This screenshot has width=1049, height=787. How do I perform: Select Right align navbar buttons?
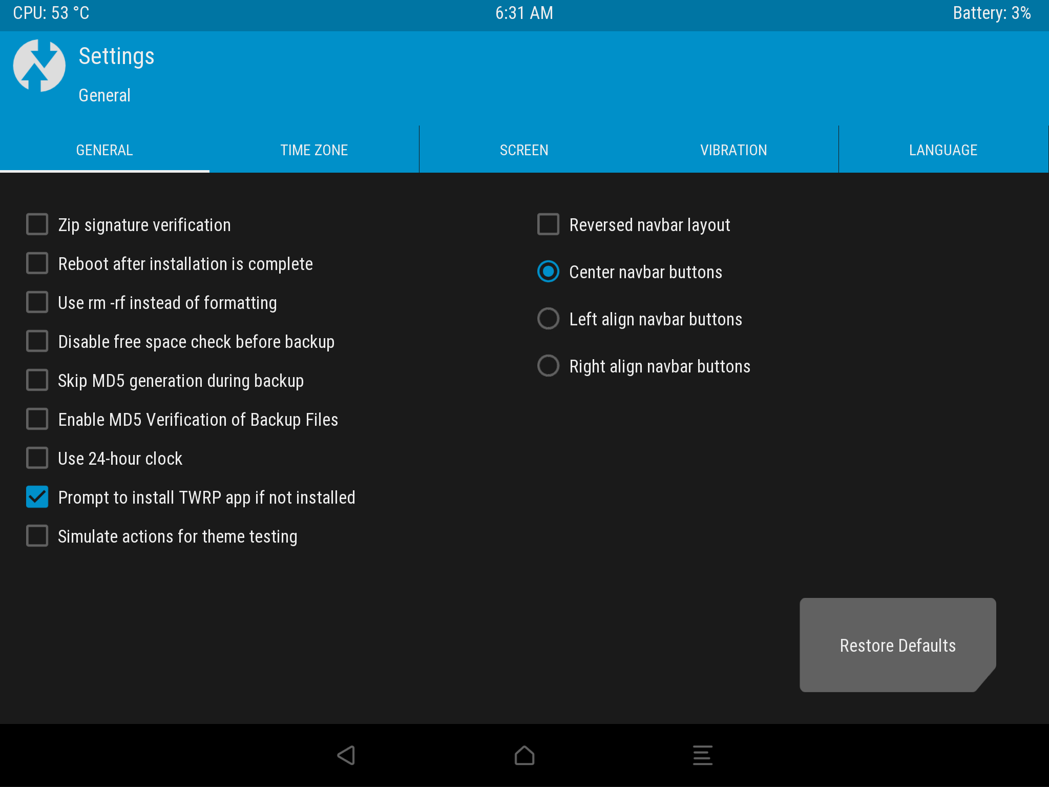tap(548, 366)
